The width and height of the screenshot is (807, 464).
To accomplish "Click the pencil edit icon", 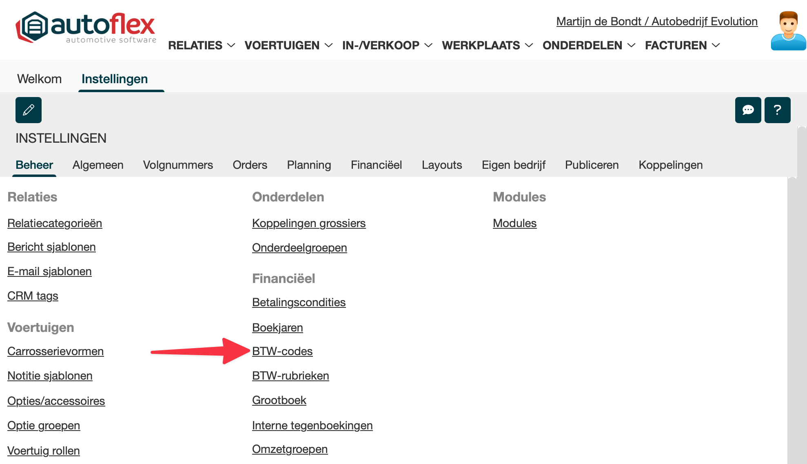I will [x=29, y=110].
